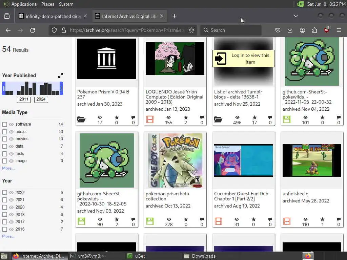Open Pokemon Prism V 0.94 B 237 item

pyautogui.click(x=103, y=94)
